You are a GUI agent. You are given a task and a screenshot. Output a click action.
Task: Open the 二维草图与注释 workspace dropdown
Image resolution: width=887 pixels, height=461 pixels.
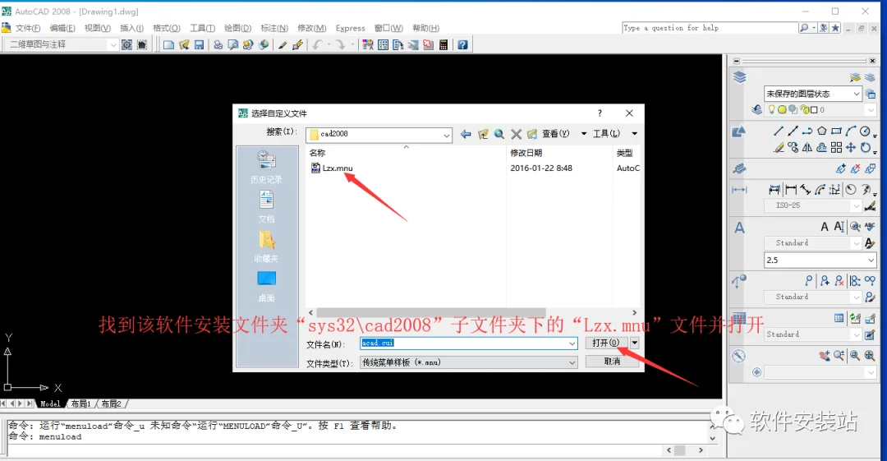(x=113, y=44)
